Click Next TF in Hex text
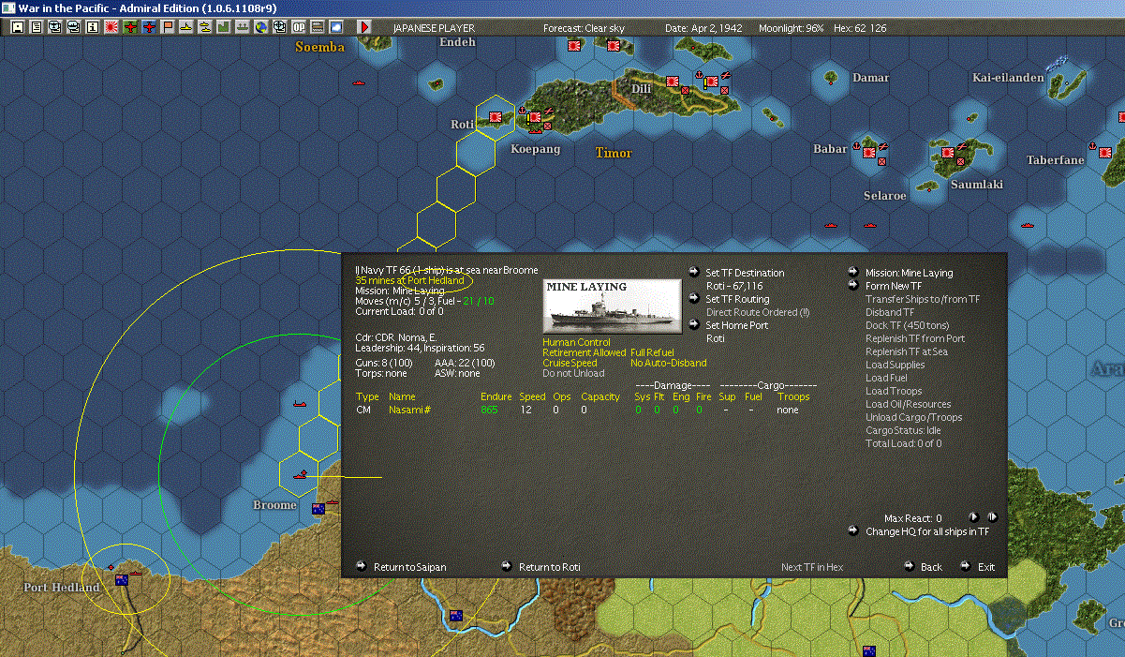The image size is (1125, 657). click(x=812, y=567)
